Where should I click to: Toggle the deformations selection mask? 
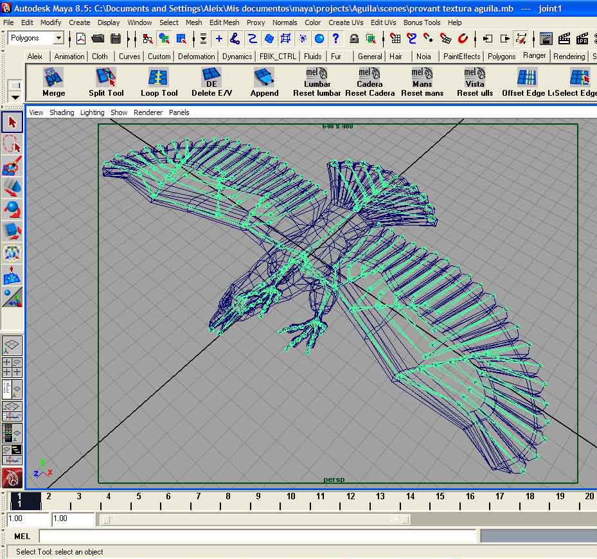click(x=285, y=39)
